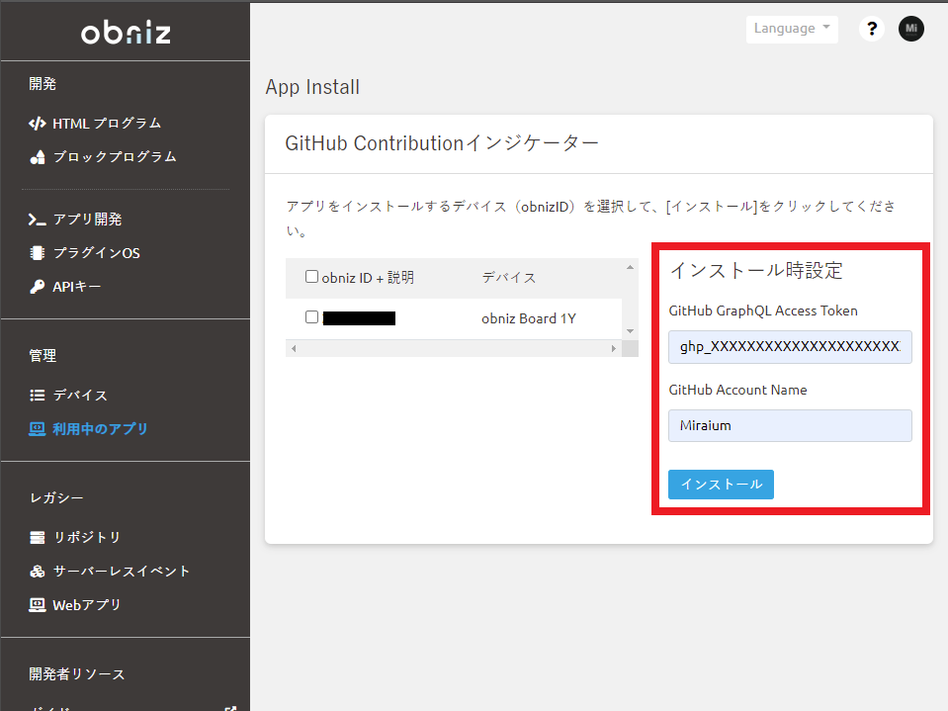Toggle select-all obniz ID checkbox
The height and width of the screenshot is (711, 948).
[x=312, y=278]
